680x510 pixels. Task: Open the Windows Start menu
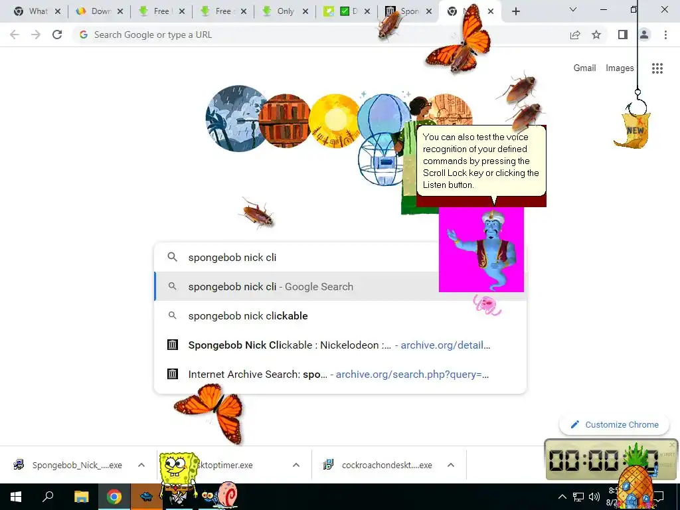pyautogui.click(x=16, y=497)
